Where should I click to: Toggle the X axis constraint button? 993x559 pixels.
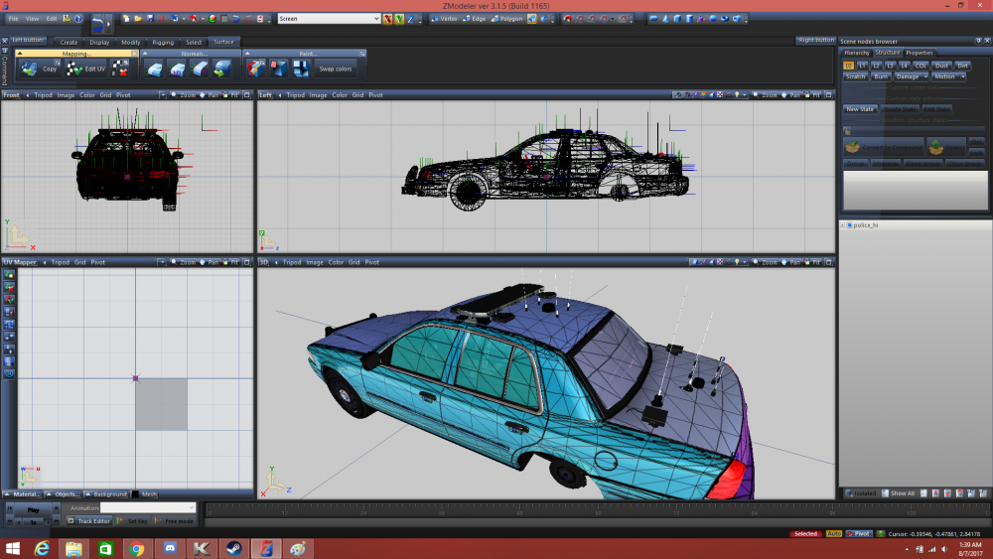click(389, 19)
